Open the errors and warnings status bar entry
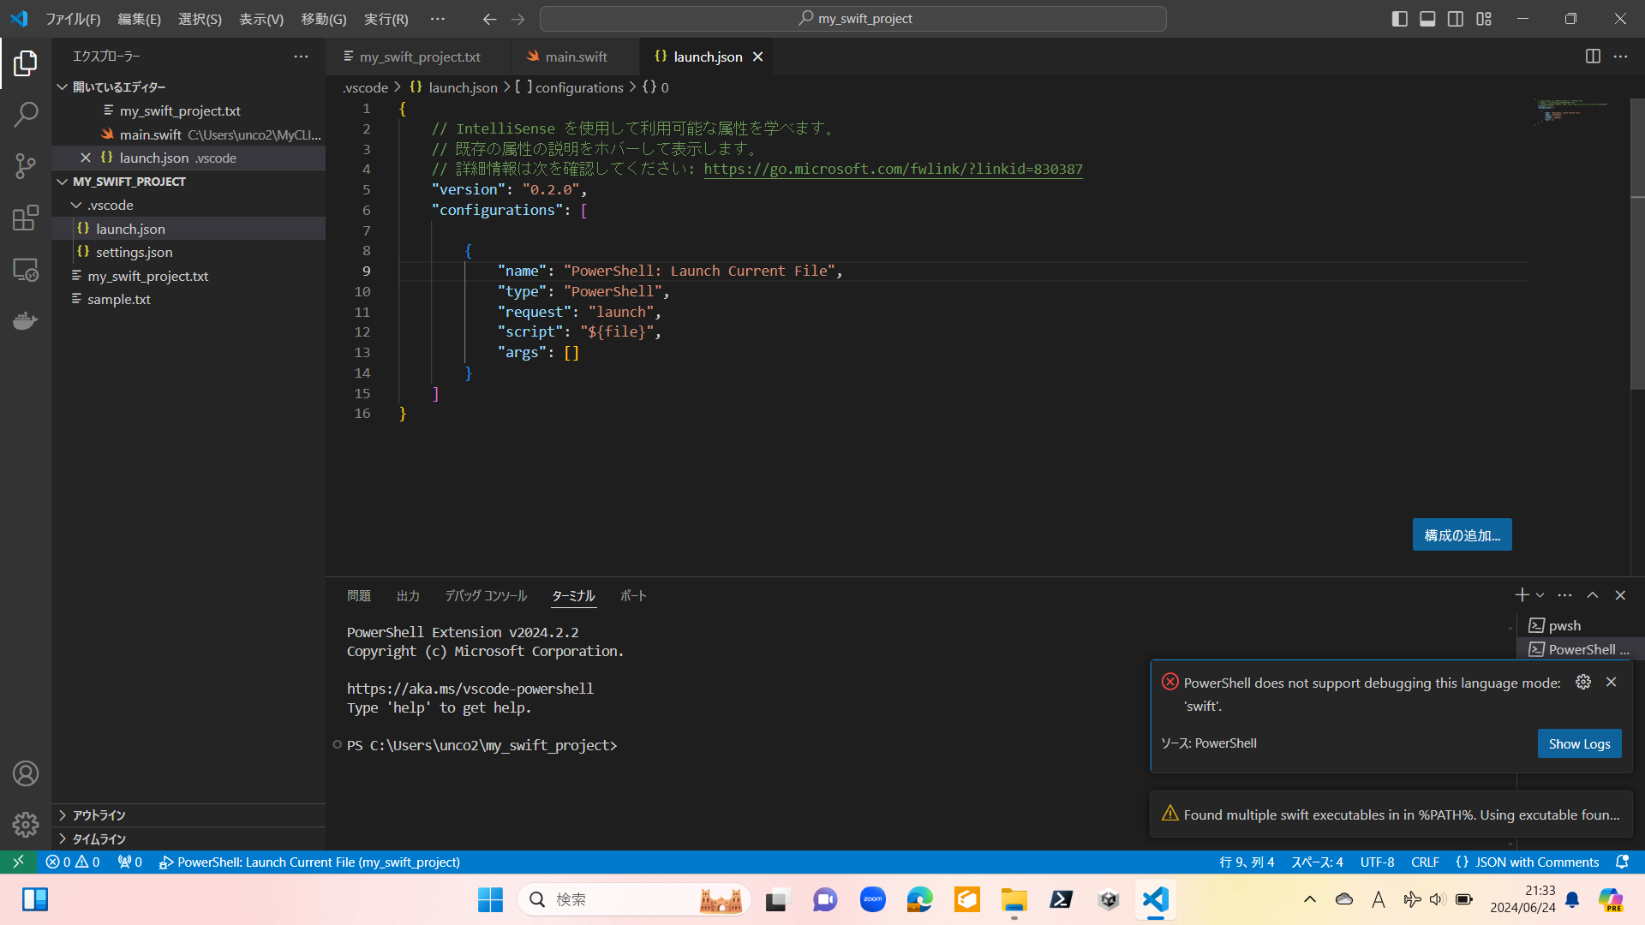 [73, 862]
